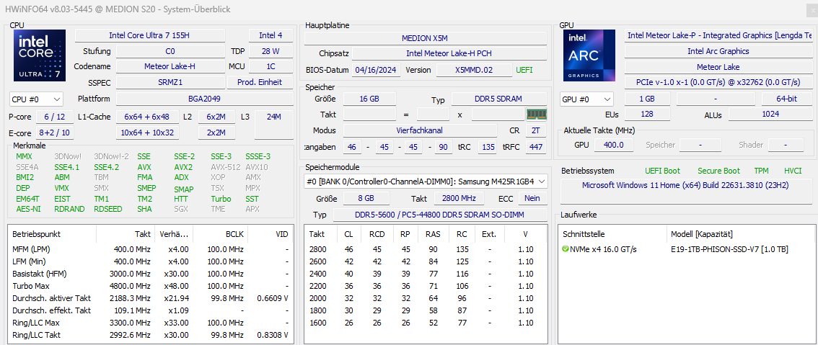818x345 pixels.
Task: Click the HVCI status label
Action: [x=793, y=171]
